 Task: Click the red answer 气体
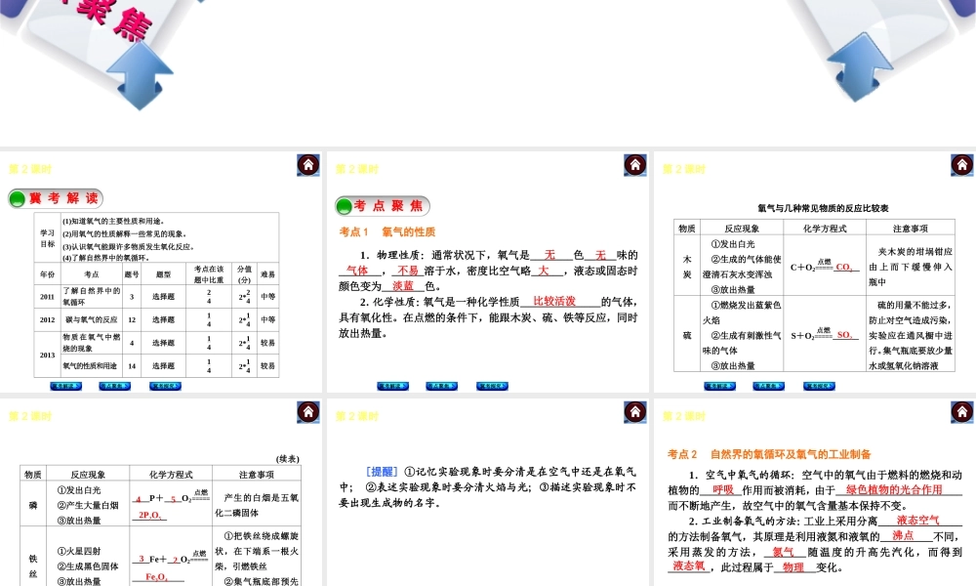tap(357, 271)
